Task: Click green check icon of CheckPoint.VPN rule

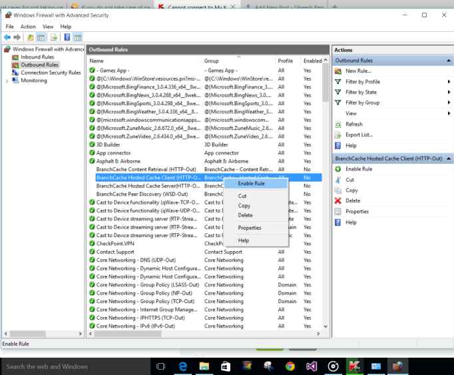Action: click(x=92, y=243)
